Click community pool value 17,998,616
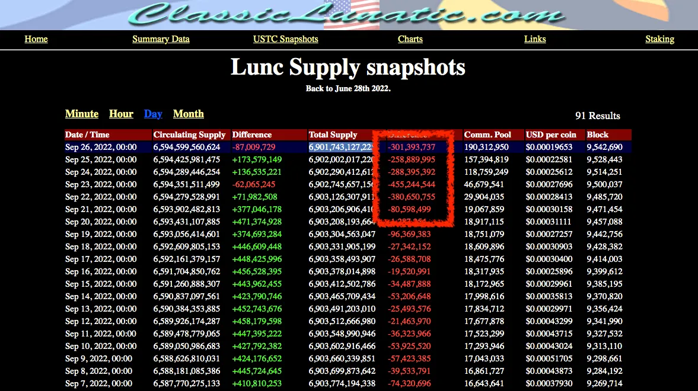This screenshot has width=698, height=391. pyautogui.click(x=484, y=297)
